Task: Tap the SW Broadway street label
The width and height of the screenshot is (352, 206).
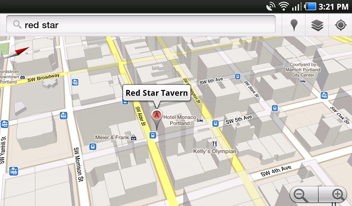Action: tap(43, 78)
